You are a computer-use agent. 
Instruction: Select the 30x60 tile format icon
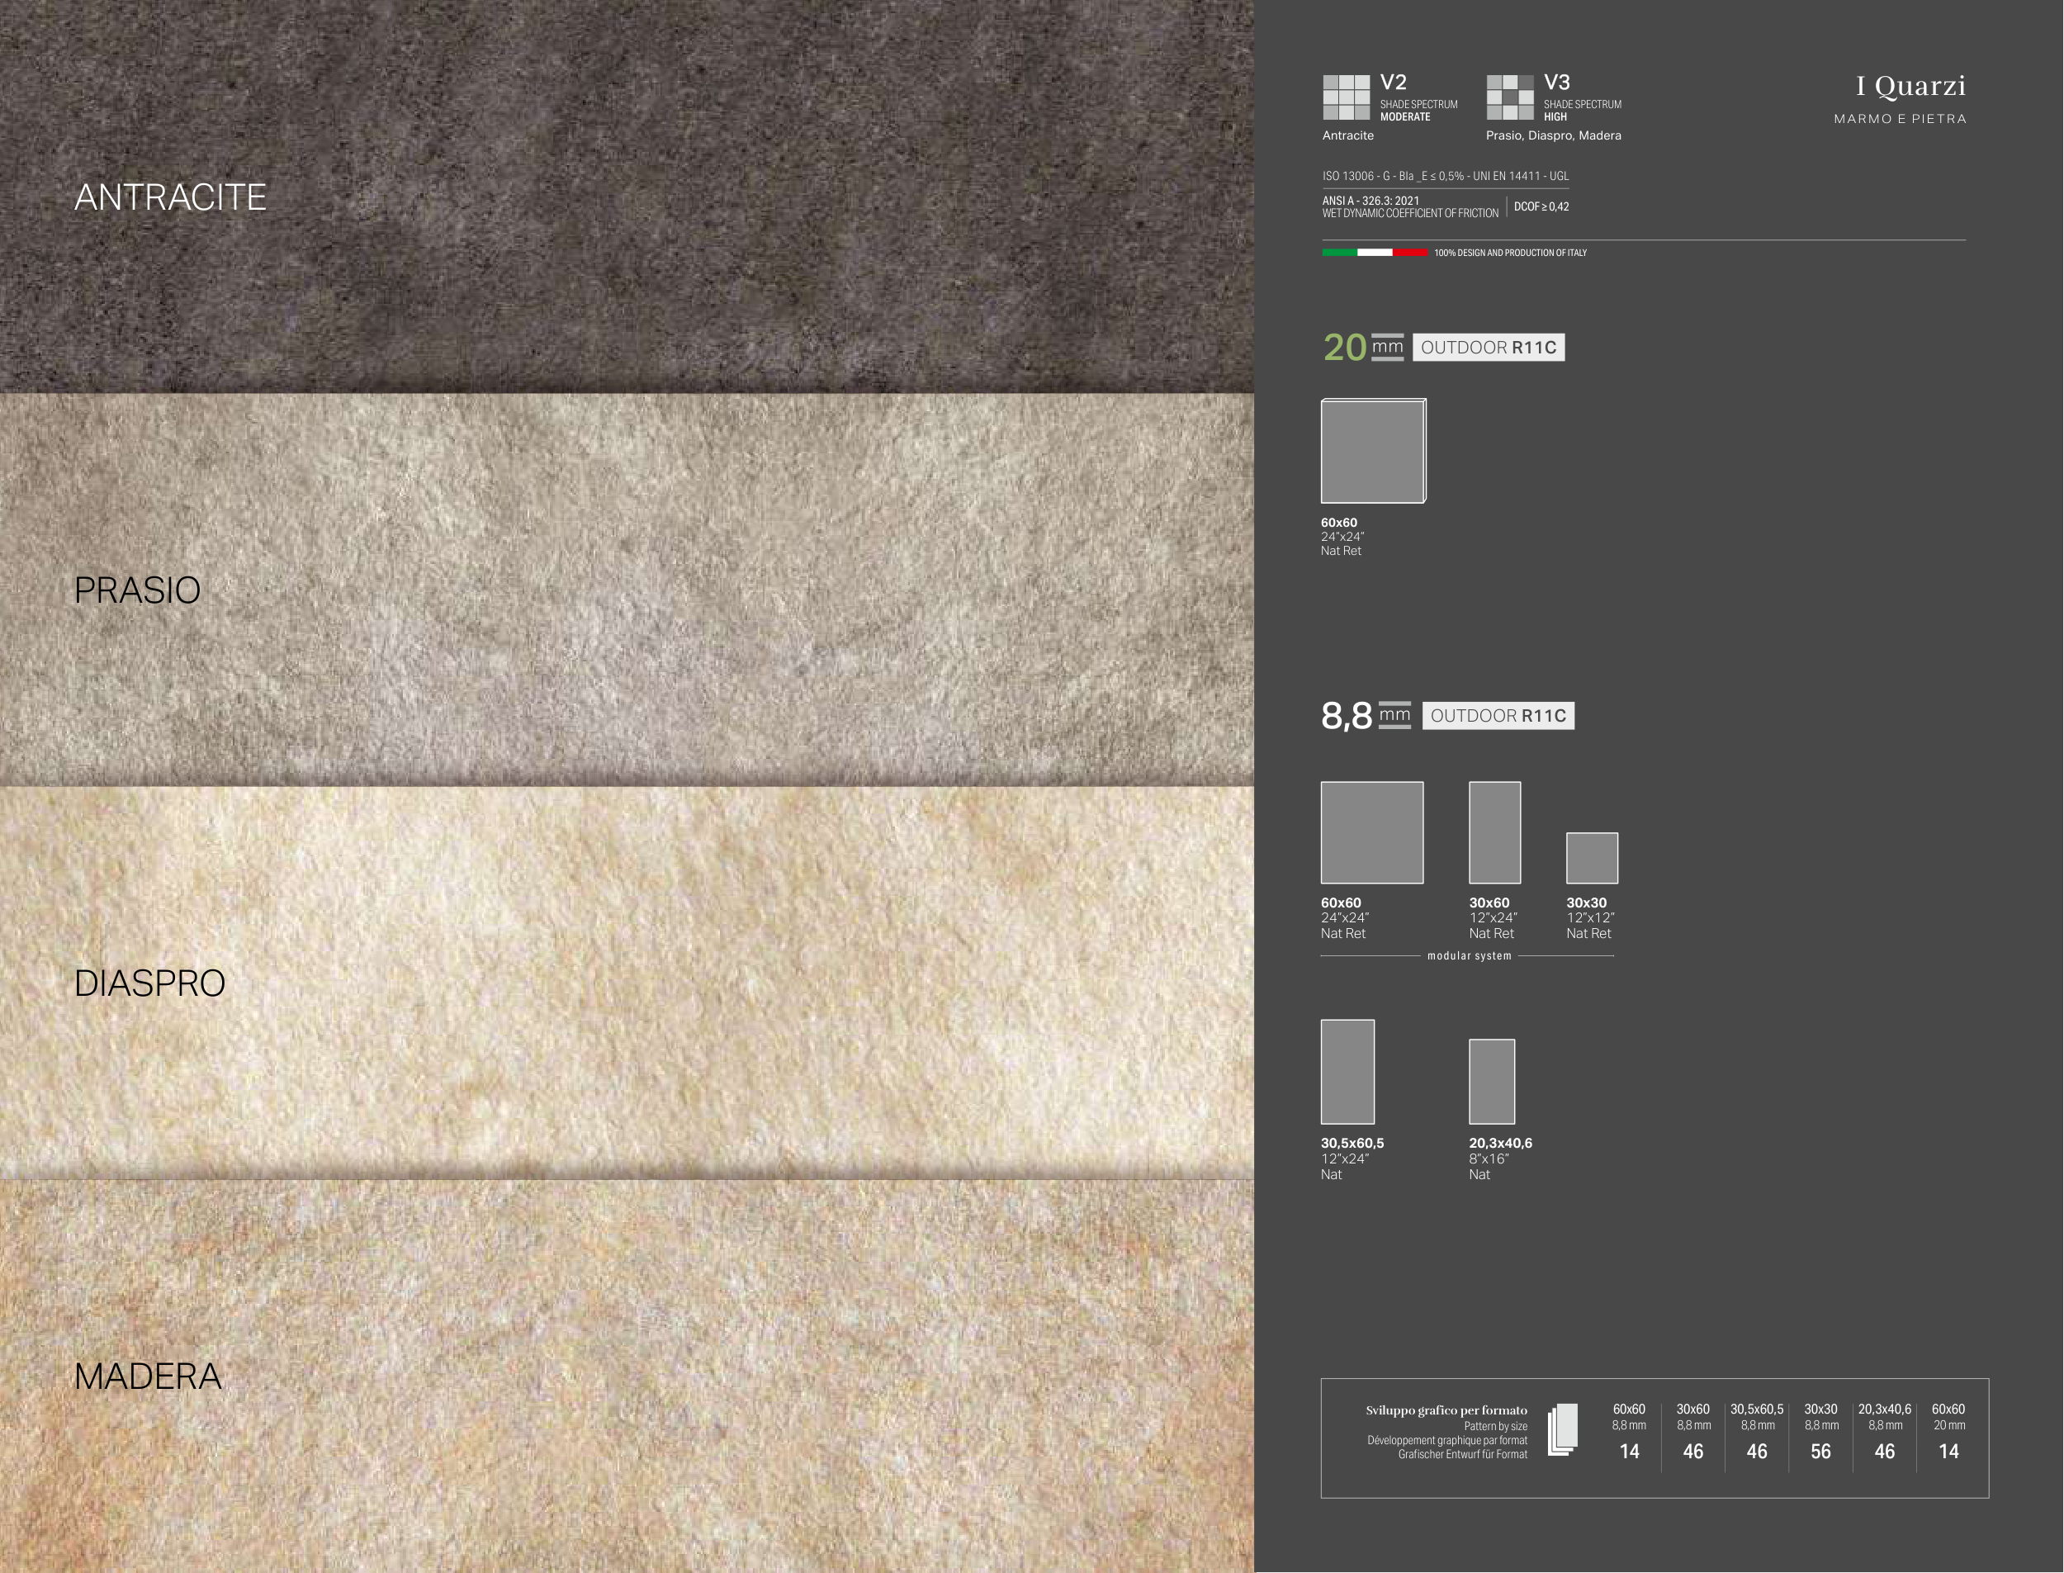click(1494, 832)
